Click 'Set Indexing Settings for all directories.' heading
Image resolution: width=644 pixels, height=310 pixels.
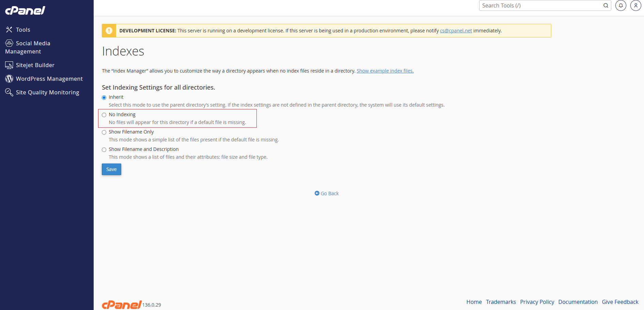point(158,88)
